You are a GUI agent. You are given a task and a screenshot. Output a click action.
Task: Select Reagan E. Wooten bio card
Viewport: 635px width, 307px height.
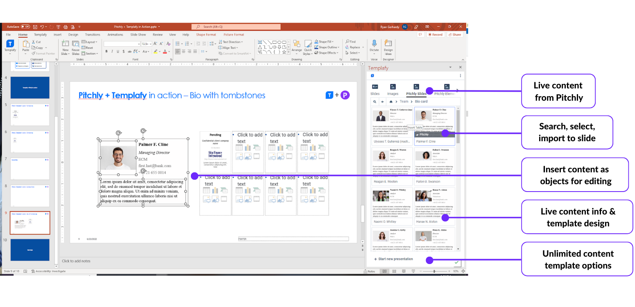pos(392,167)
